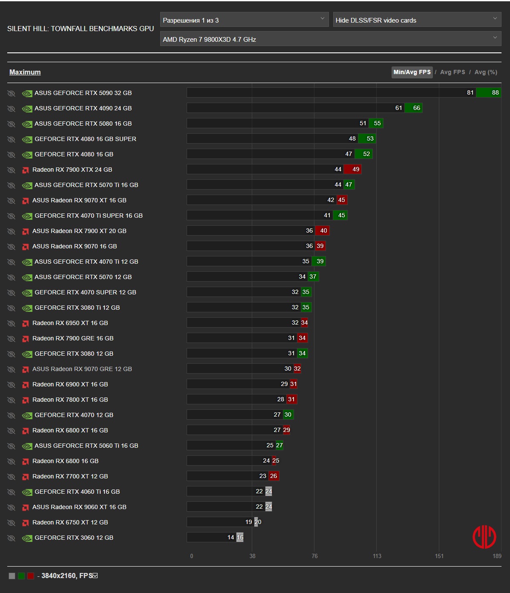Viewport: 510px width, 593px height.
Task: Switch to the Avg FPS view
Action: (x=452, y=72)
